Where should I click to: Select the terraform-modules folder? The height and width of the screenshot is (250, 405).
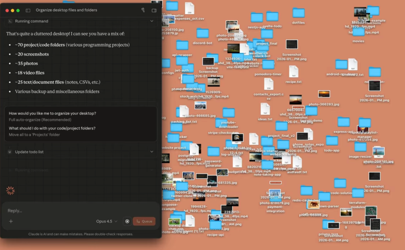click(x=358, y=193)
